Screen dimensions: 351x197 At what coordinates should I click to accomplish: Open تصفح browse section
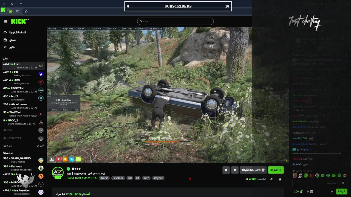(12, 40)
